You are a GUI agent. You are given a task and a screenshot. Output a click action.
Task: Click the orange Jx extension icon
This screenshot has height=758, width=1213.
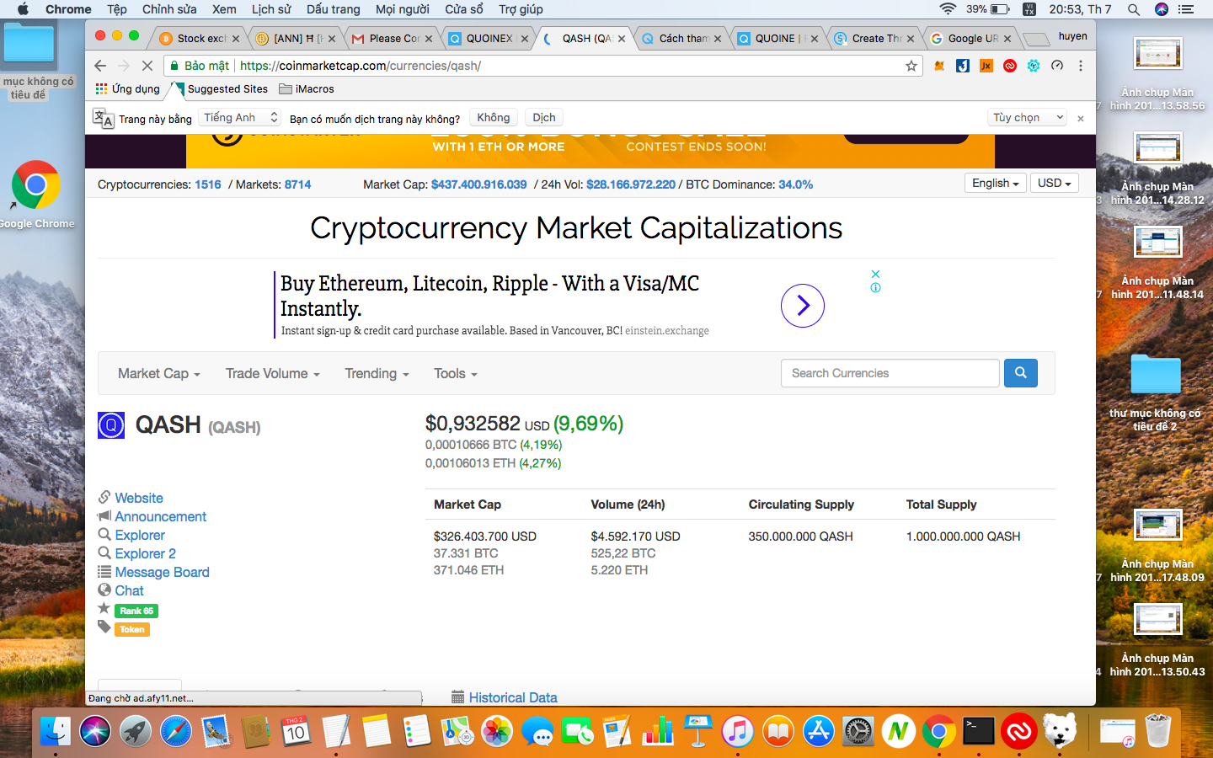click(986, 66)
